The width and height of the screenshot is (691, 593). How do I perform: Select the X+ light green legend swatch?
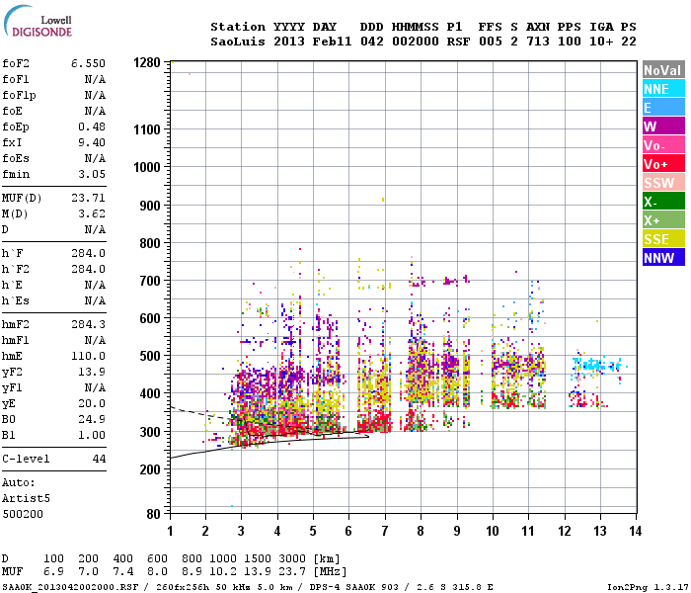tap(663, 220)
